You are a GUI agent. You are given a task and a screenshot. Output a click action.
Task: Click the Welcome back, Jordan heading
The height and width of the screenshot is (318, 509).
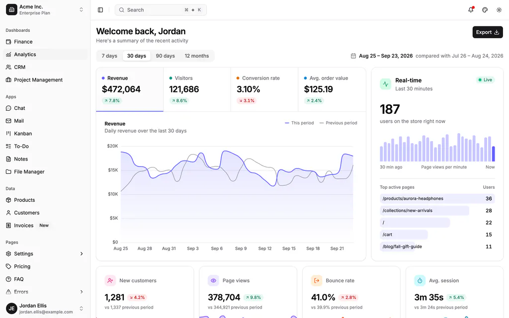click(x=141, y=31)
